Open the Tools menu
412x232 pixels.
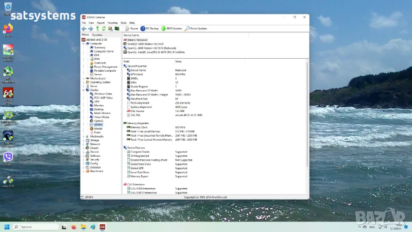click(x=123, y=23)
